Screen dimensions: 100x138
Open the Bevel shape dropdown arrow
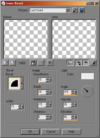22,83
